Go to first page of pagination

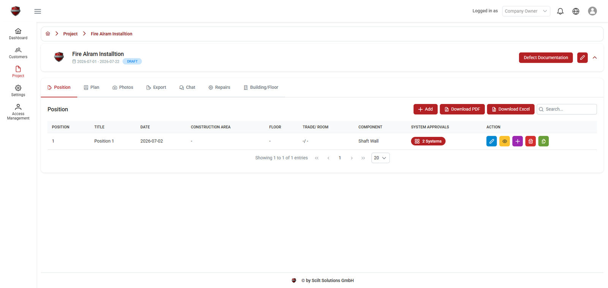[x=317, y=158]
